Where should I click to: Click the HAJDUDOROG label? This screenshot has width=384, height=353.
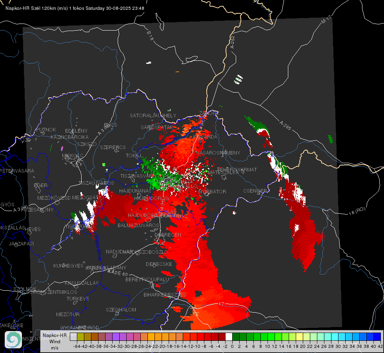tap(151, 198)
